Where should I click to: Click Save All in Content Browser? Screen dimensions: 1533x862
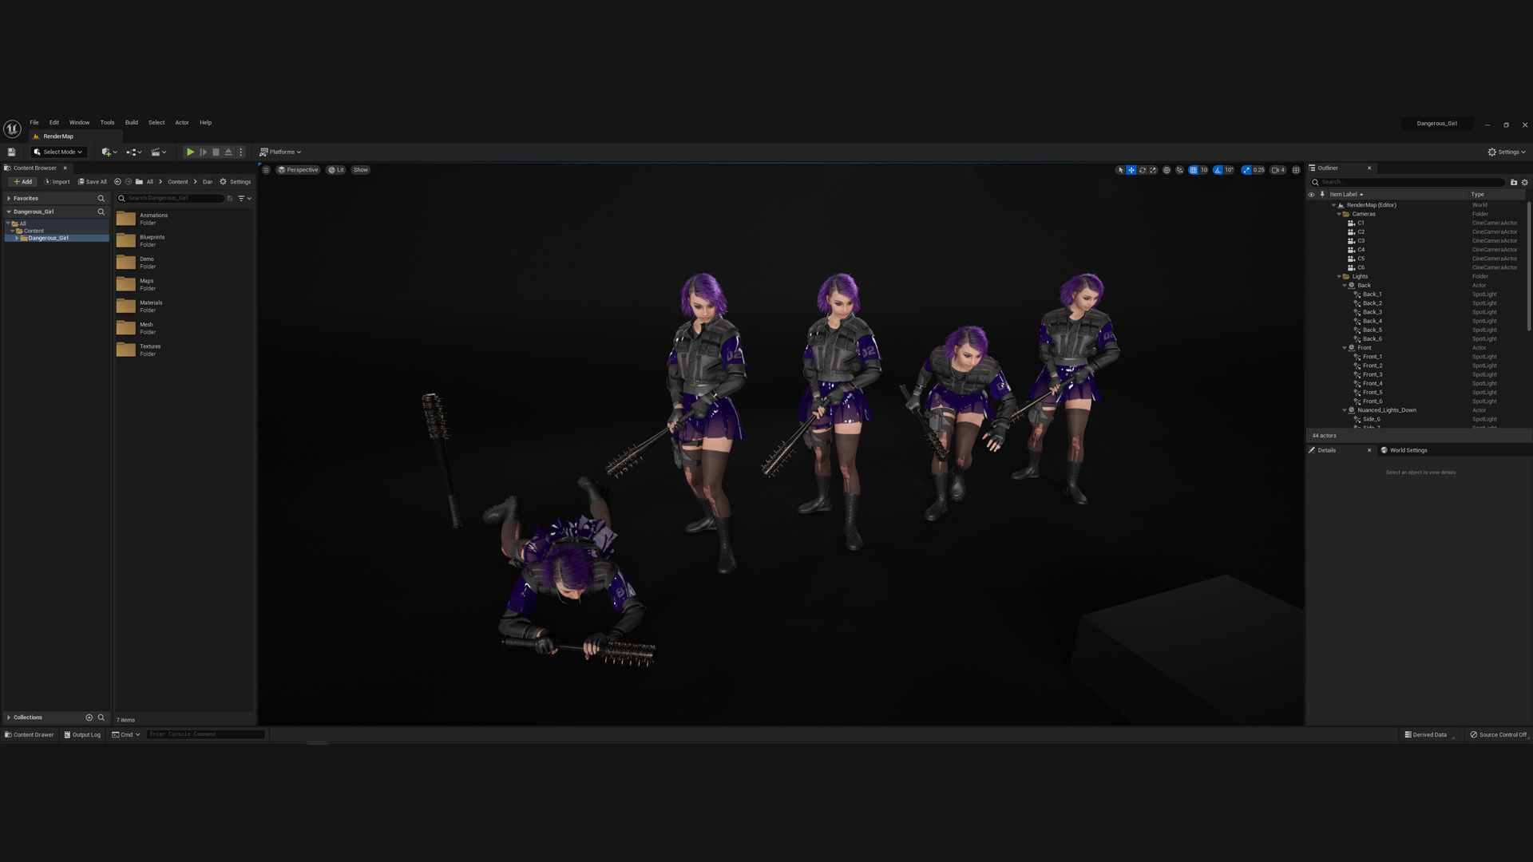point(92,182)
